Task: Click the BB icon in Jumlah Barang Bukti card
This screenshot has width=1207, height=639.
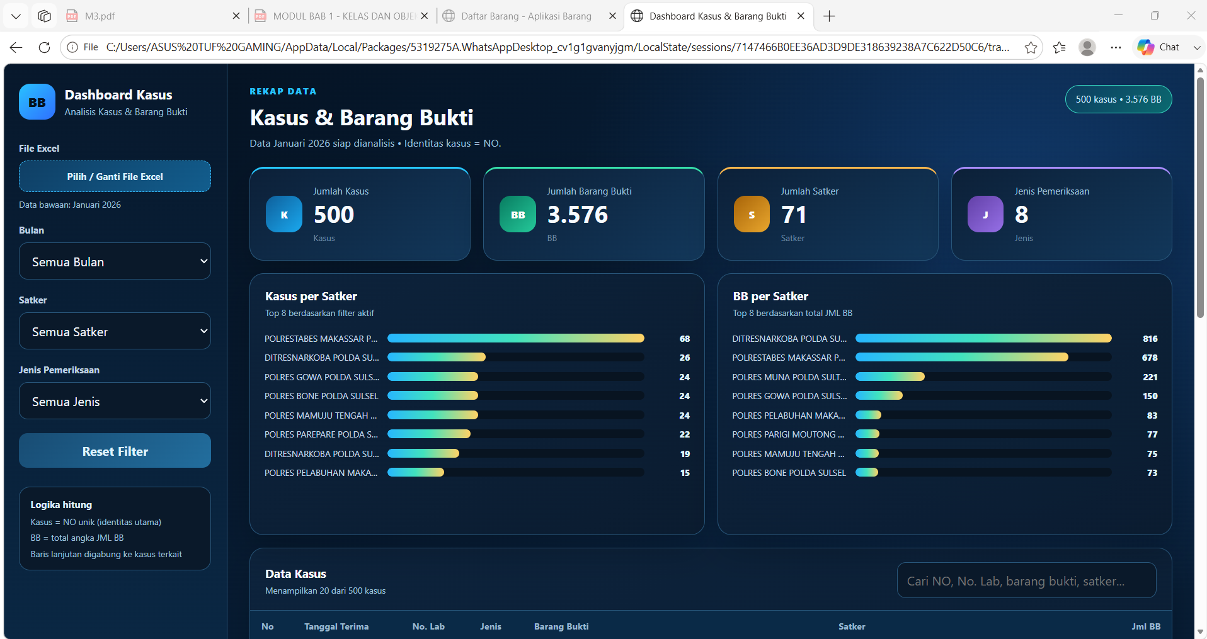Action: click(x=518, y=215)
